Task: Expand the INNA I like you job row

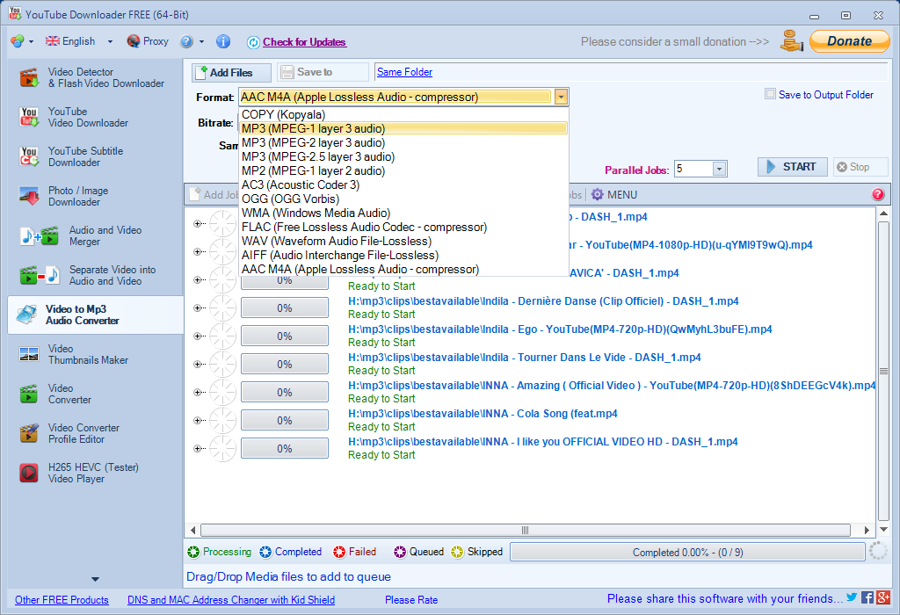Action: coord(197,449)
